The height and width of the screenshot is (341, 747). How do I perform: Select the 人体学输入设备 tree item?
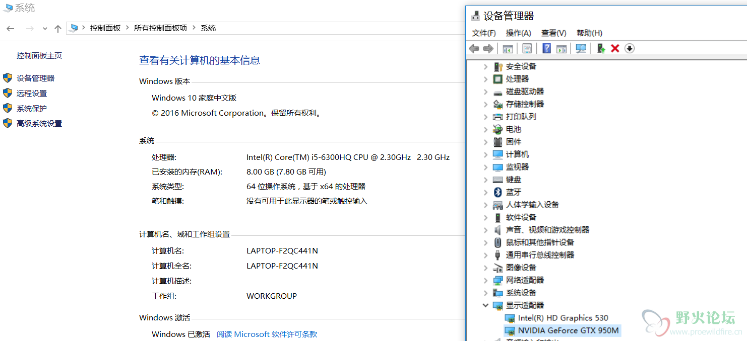tap(532, 205)
